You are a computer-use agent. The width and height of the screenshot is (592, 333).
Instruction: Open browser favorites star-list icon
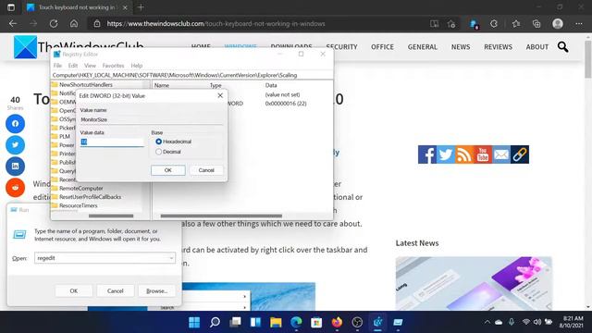click(x=516, y=23)
